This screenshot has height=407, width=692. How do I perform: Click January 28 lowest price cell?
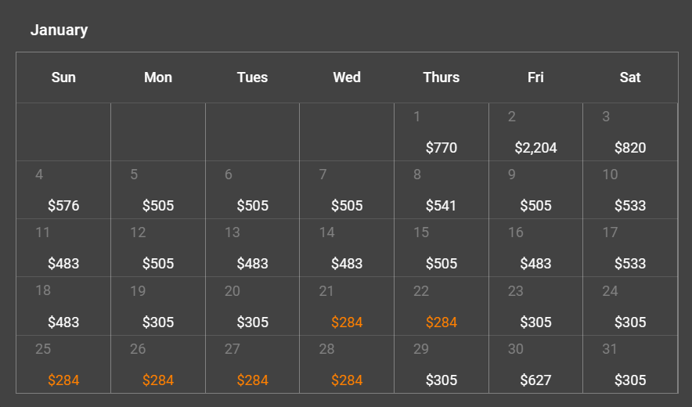click(x=347, y=366)
